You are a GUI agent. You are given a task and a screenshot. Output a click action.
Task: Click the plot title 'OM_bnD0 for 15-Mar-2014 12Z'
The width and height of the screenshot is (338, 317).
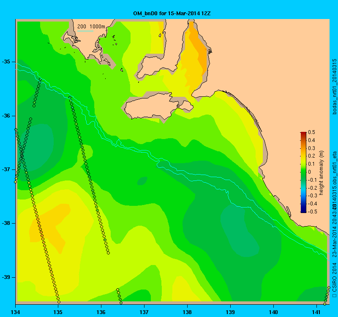click(x=172, y=14)
